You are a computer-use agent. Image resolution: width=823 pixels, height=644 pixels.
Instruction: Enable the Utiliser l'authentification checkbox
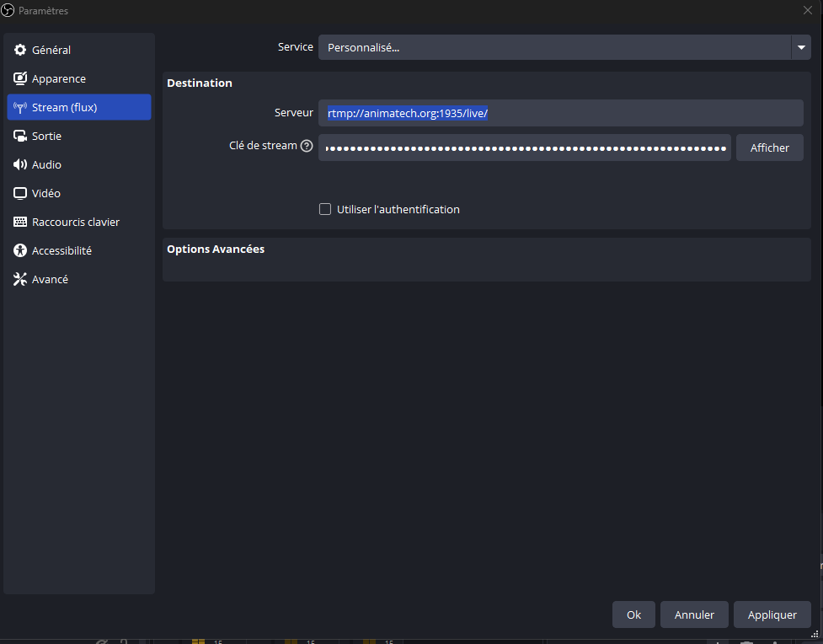325,210
